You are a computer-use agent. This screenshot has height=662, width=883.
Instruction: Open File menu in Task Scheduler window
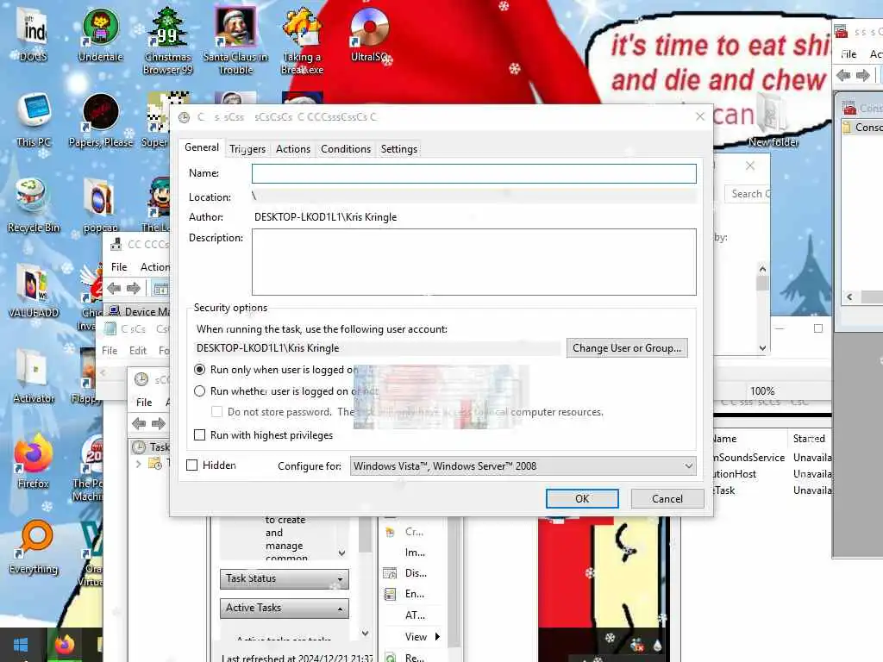pyautogui.click(x=144, y=403)
